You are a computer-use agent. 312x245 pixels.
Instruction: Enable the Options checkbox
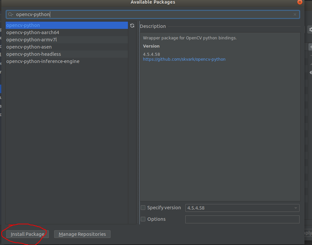(143, 219)
